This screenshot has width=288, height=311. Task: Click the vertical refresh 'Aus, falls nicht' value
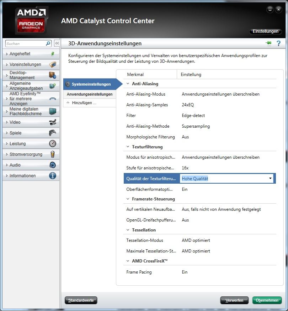tap(221, 209)
